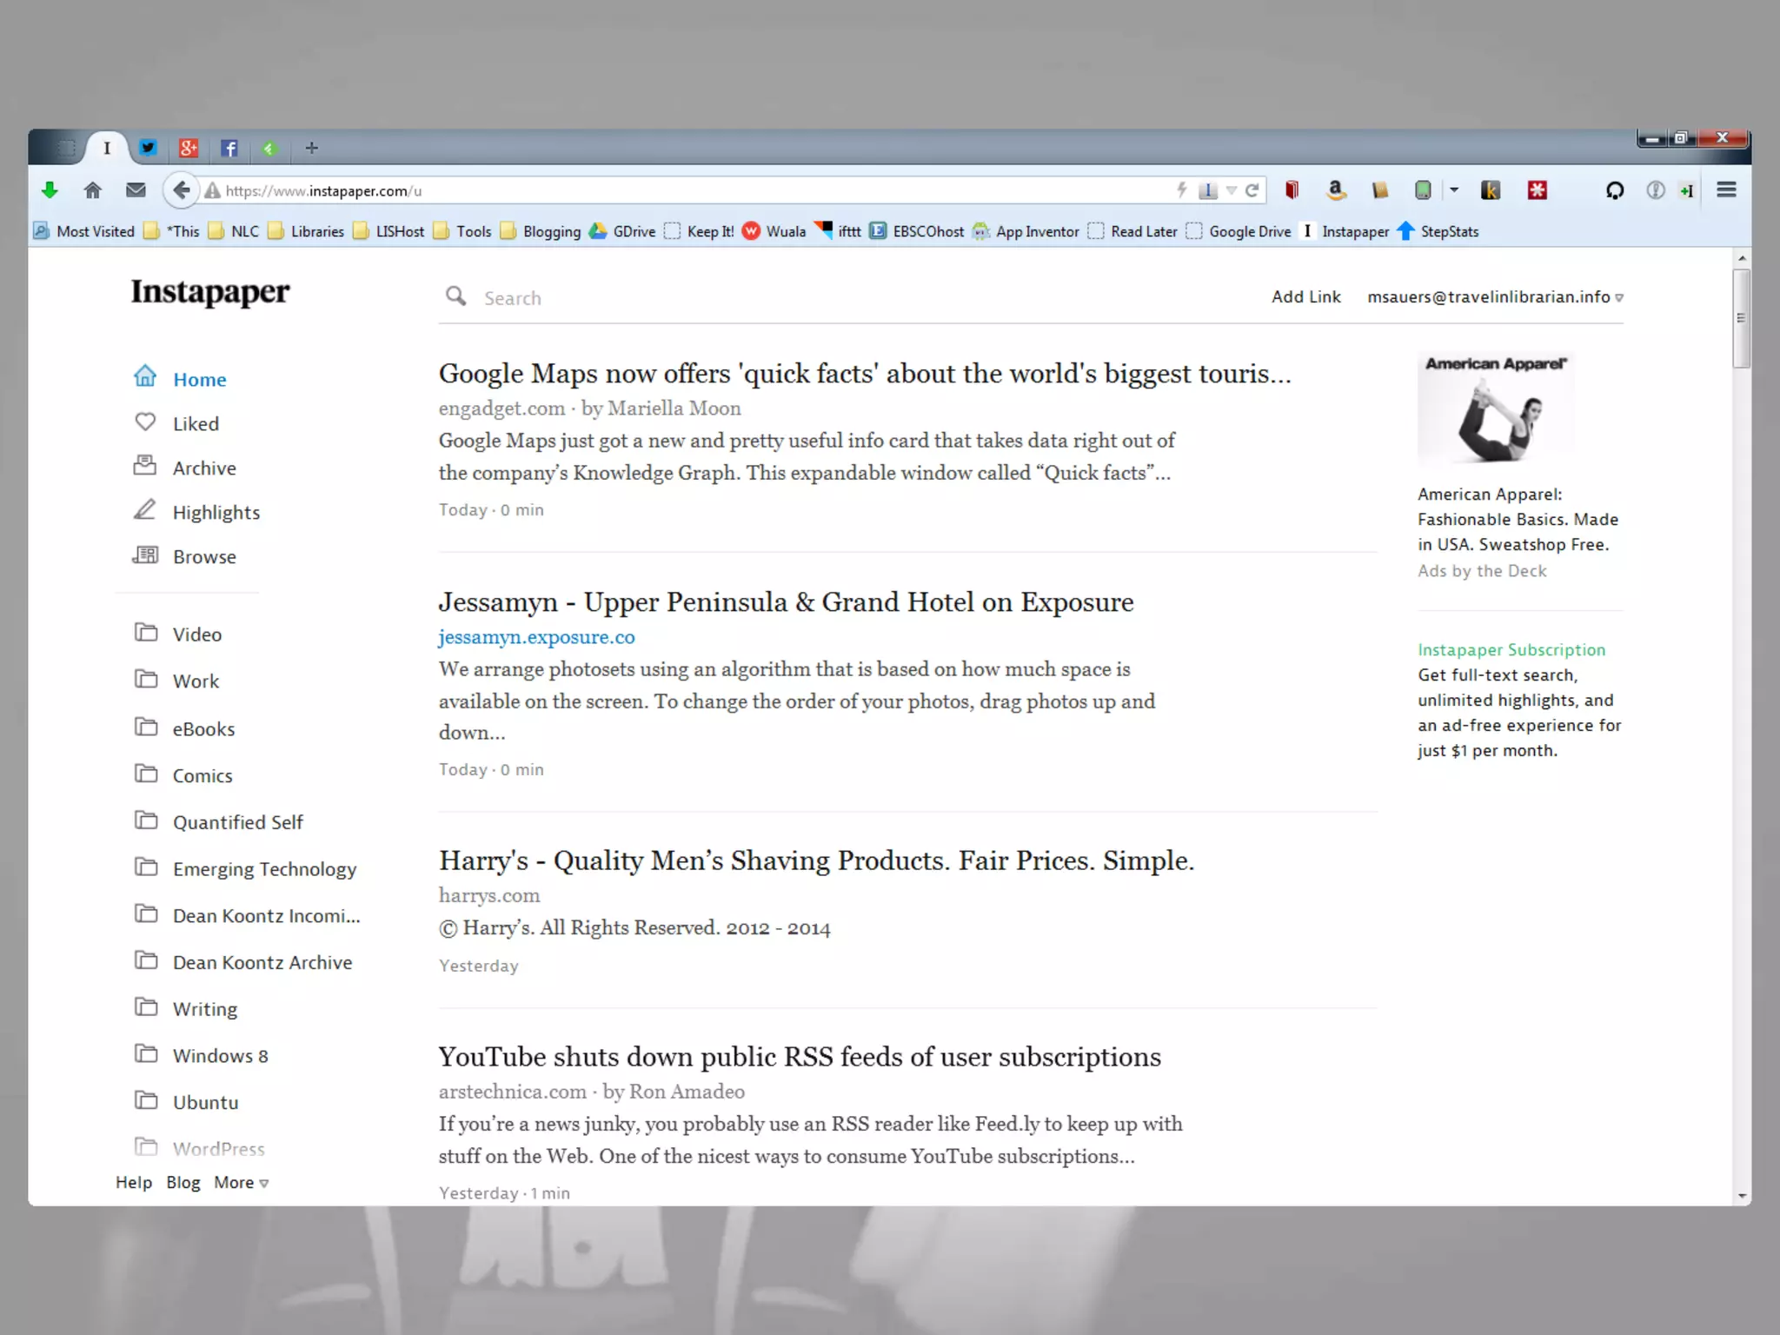Click the American Apparel ad thumbnail
Viewport: 1780px width, 1335px height.
[x=1495, y=409]
